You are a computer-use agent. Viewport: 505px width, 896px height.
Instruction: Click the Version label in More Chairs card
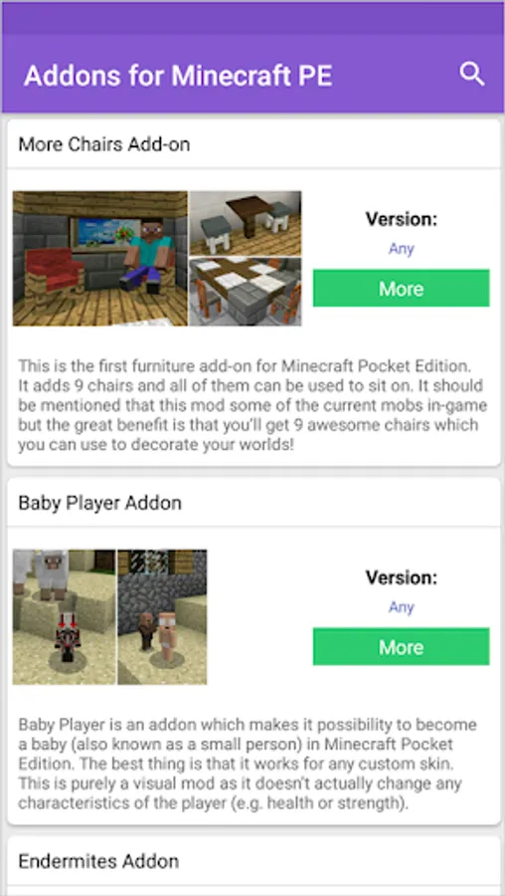click(x=402, y=219)
